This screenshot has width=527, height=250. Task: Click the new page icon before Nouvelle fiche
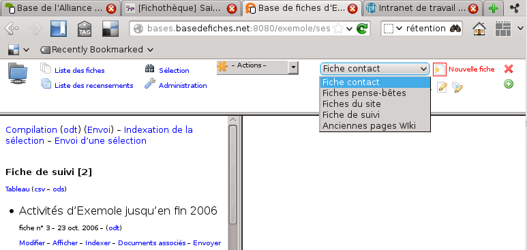pyautogui.click(x=440, y=69)
